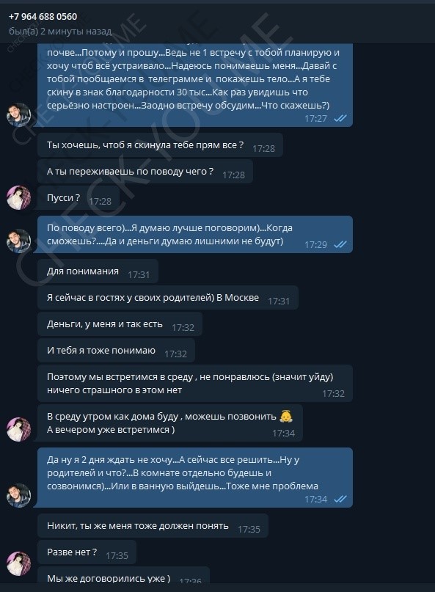Select message 'Никит, ты же меня тоже должен понять'
The image size is (435, 592).
point(153,525)
